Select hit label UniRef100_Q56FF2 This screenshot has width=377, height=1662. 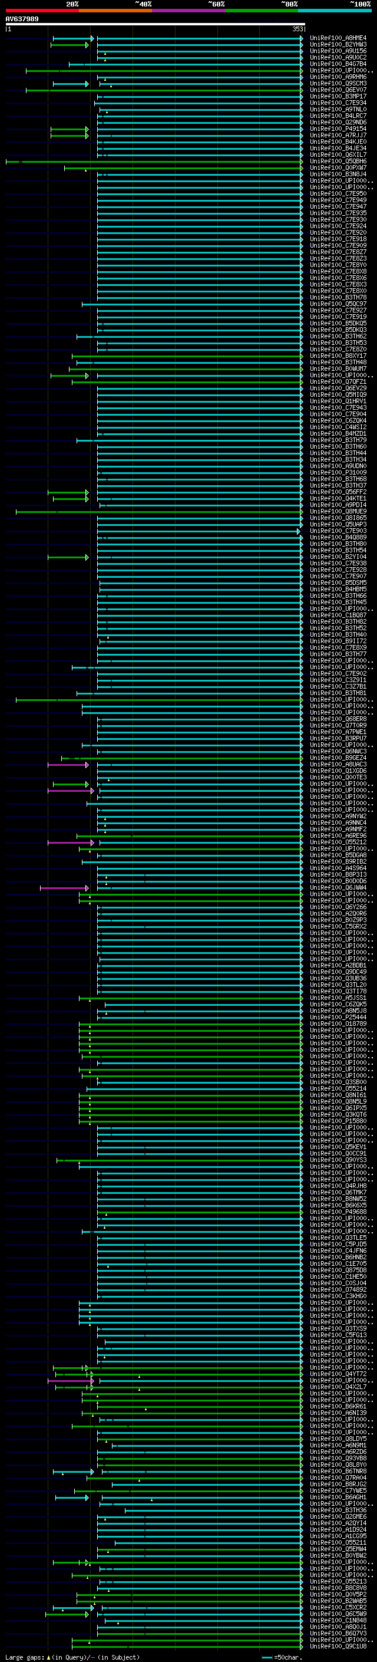click(x=338, y=492)
